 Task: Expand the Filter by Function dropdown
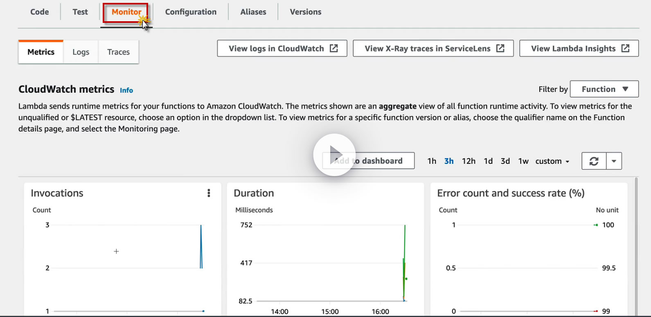click(604, 89)
